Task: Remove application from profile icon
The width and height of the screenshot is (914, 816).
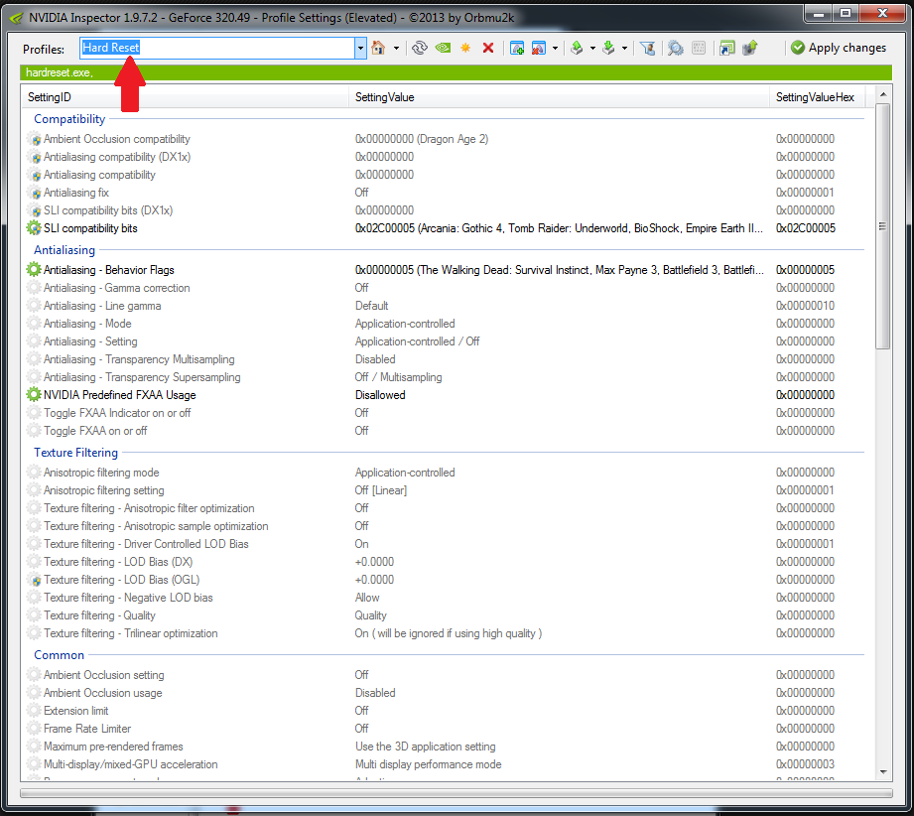Action: [539, 48]
